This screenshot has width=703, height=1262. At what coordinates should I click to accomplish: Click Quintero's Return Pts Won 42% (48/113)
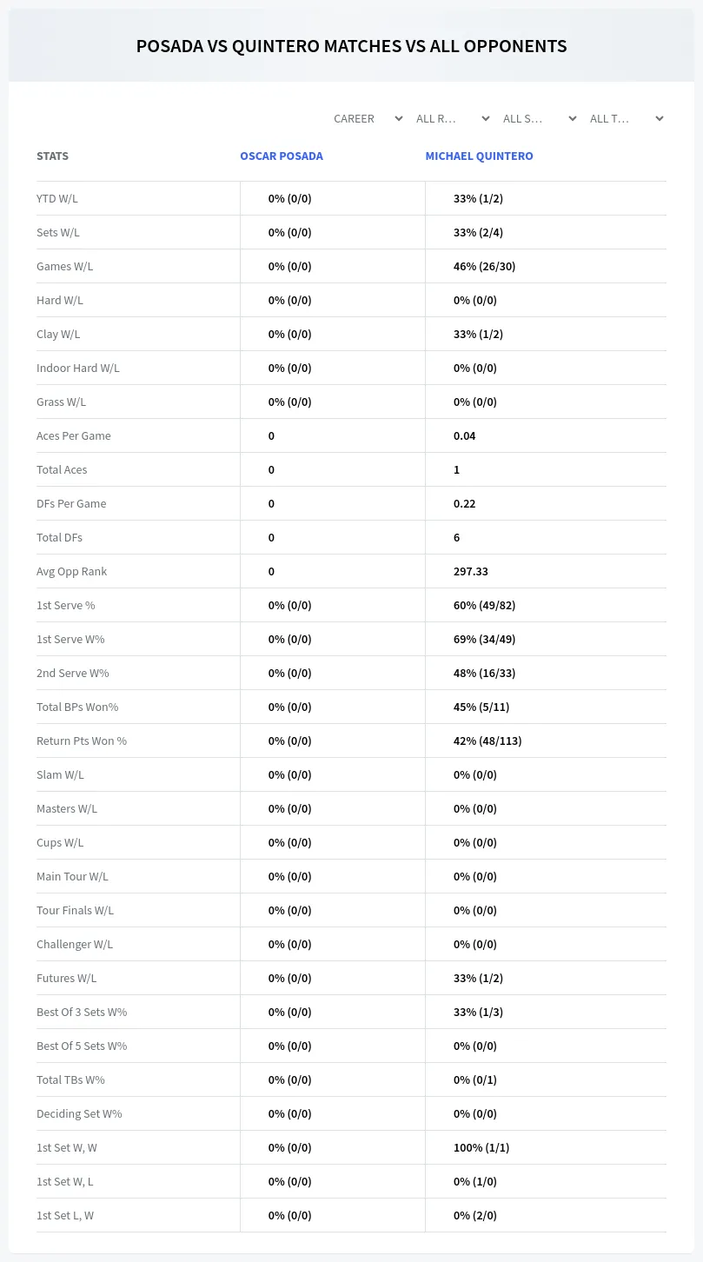pyautogui.click(x=487, y=741)
